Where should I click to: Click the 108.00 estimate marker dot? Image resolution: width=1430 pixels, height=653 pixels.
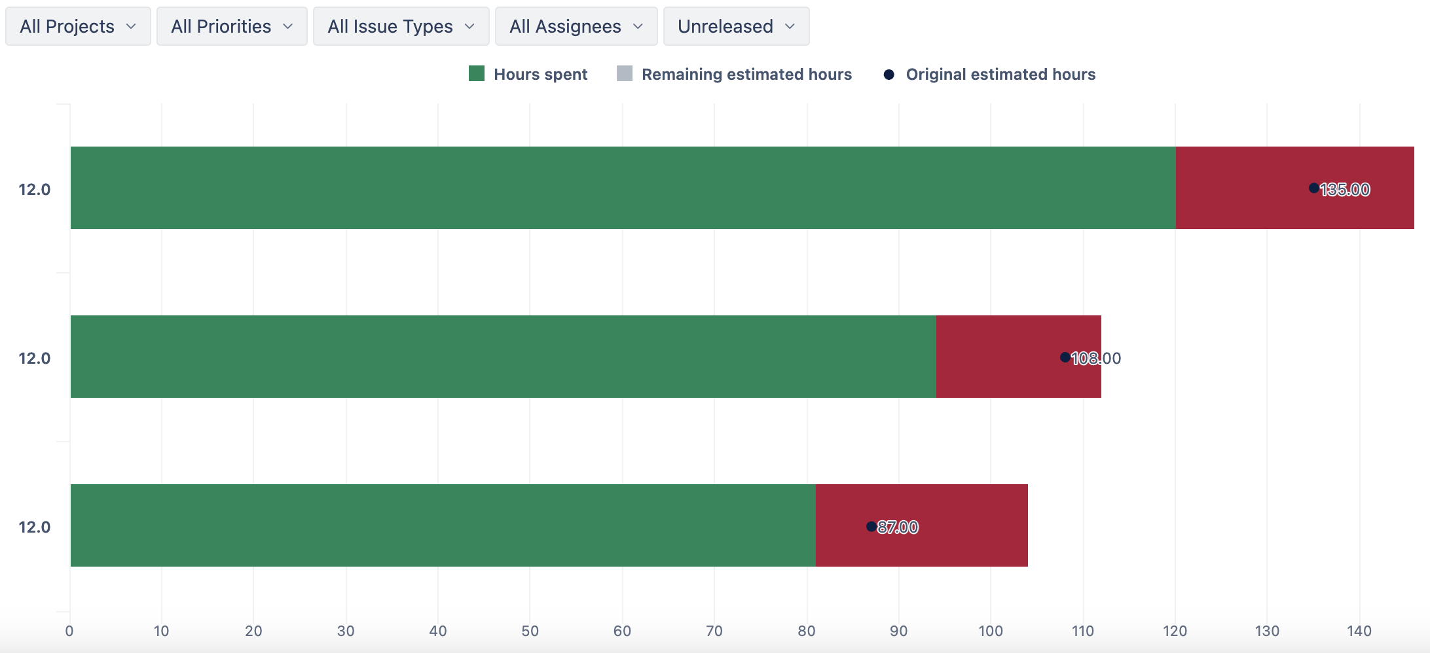point(1065,357)
